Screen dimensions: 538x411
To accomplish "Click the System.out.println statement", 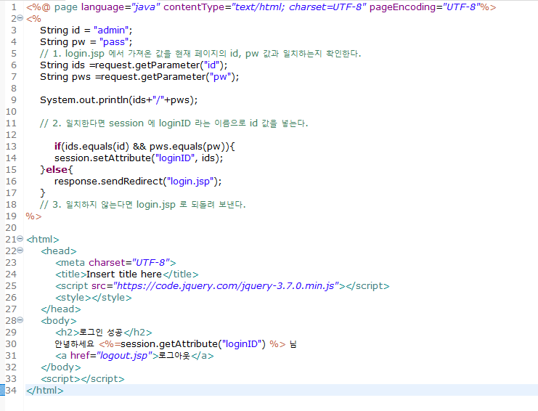I will [x=119, y=100].
